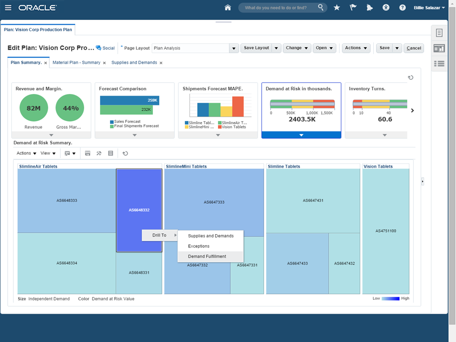Select the Plan Summary tab
This screenshot has width=456, height=342.
tap(26, 63)
